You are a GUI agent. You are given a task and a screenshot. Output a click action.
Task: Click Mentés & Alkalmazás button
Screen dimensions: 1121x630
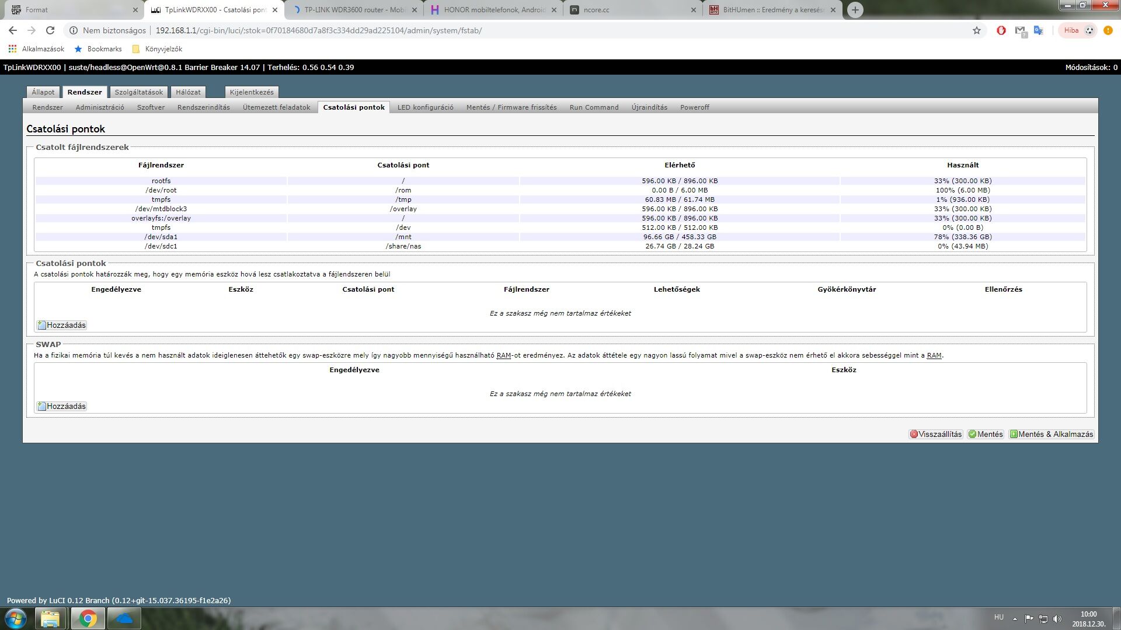(1052, 434)
